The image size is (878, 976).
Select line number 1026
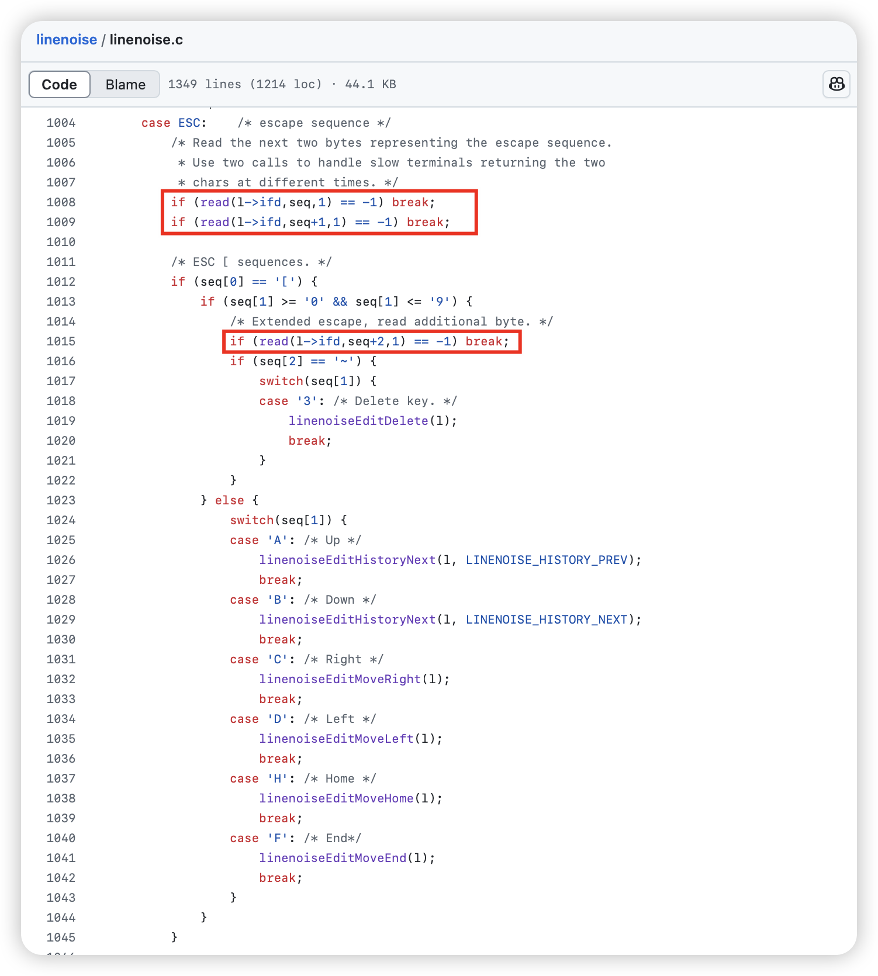click(61, 560)
